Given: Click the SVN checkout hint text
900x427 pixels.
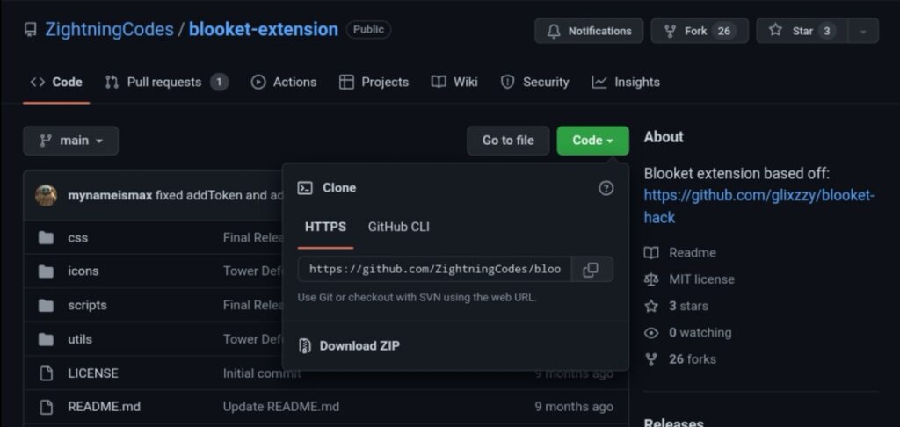Looking at the screenshot, I should (x=417, y=298).
